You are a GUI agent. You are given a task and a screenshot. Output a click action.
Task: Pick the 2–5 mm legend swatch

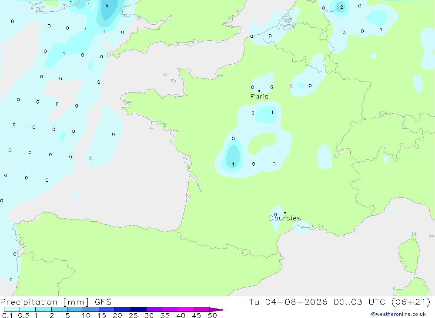(x=59, y=309)
